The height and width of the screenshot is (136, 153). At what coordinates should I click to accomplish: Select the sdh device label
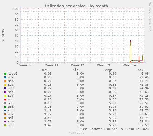coord(11,103)
